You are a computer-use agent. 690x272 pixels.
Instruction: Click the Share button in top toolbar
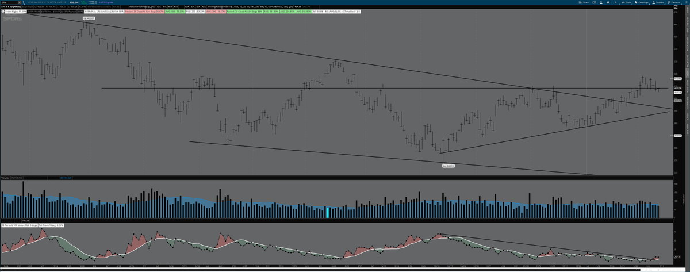pos(583,2)
